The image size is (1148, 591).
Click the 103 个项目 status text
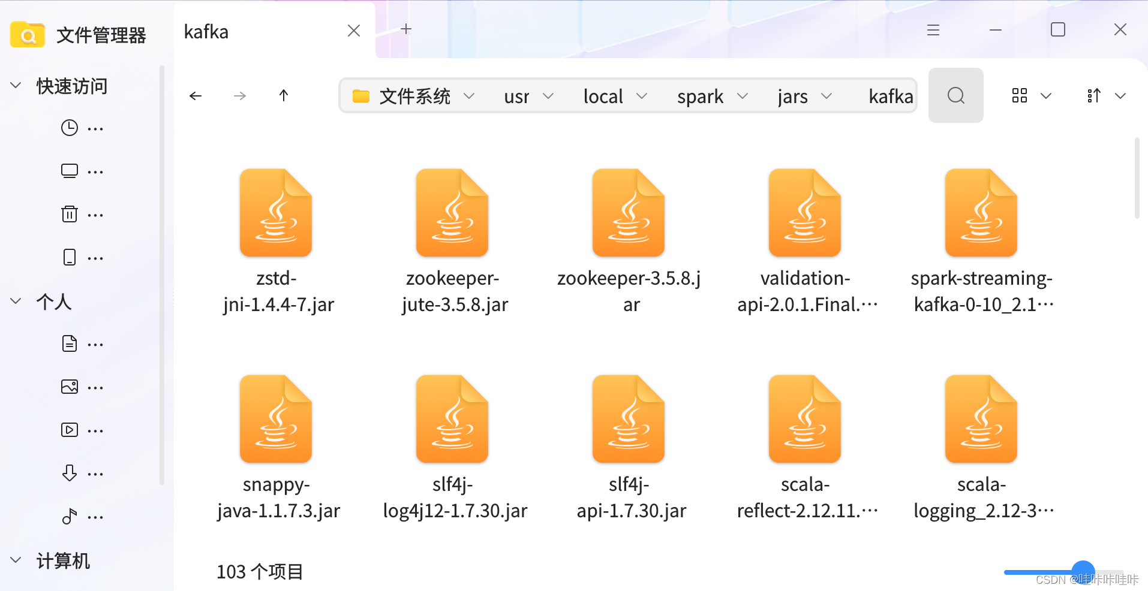pos(260,571)
